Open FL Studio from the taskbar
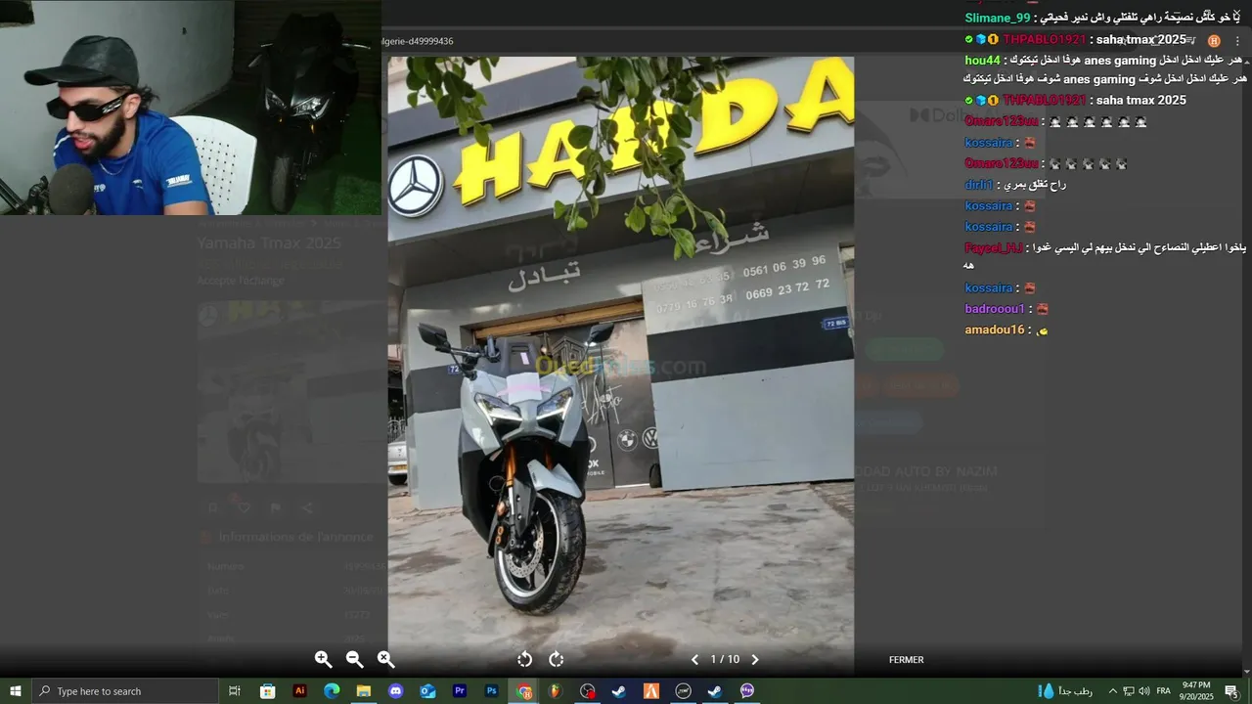Viewport: 1252px width, 704px height. (556, 691)
